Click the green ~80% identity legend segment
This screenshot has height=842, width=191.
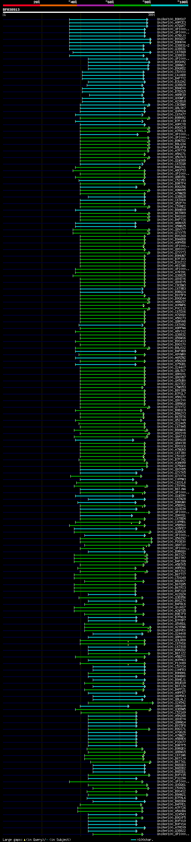[132, 5]
